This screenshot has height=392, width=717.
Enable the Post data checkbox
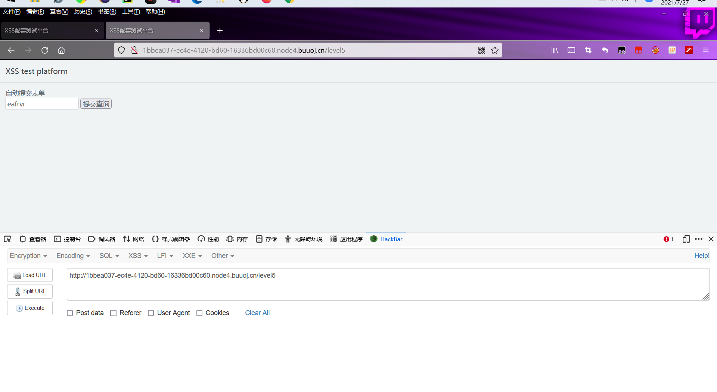pos(70,313)
